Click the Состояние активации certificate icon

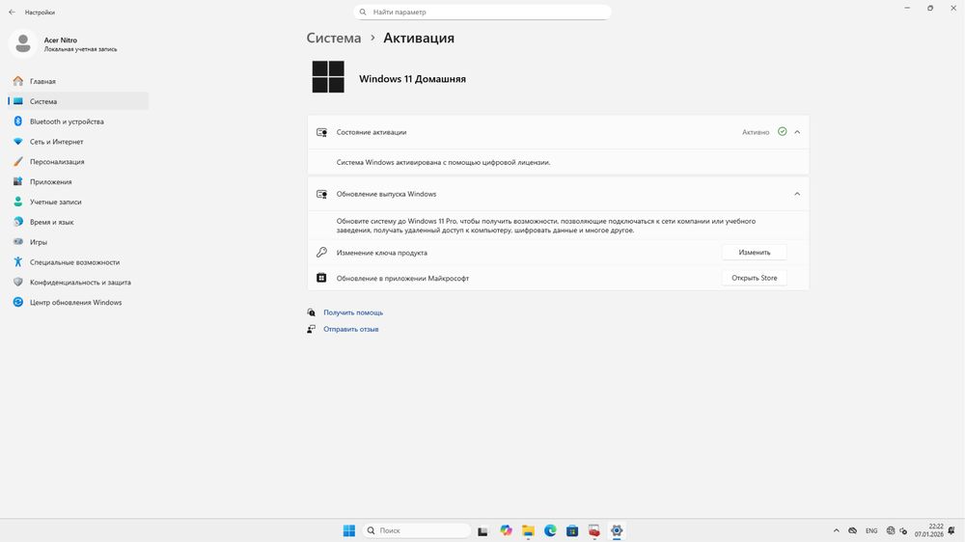coord(321,132)
